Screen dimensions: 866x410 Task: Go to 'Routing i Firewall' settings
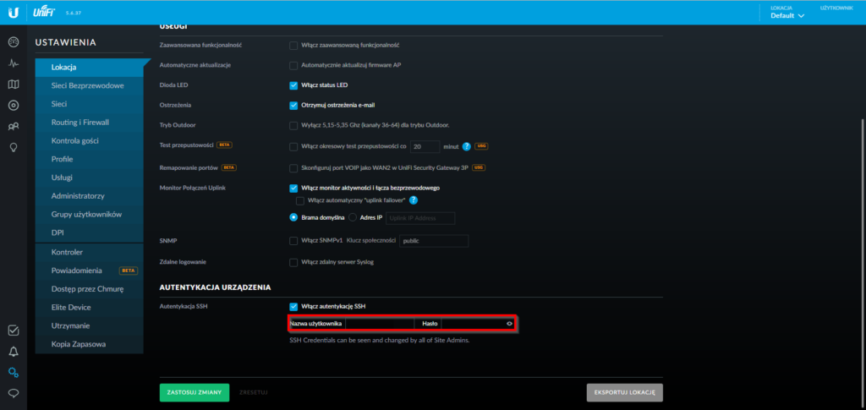[x=80, y=122]
